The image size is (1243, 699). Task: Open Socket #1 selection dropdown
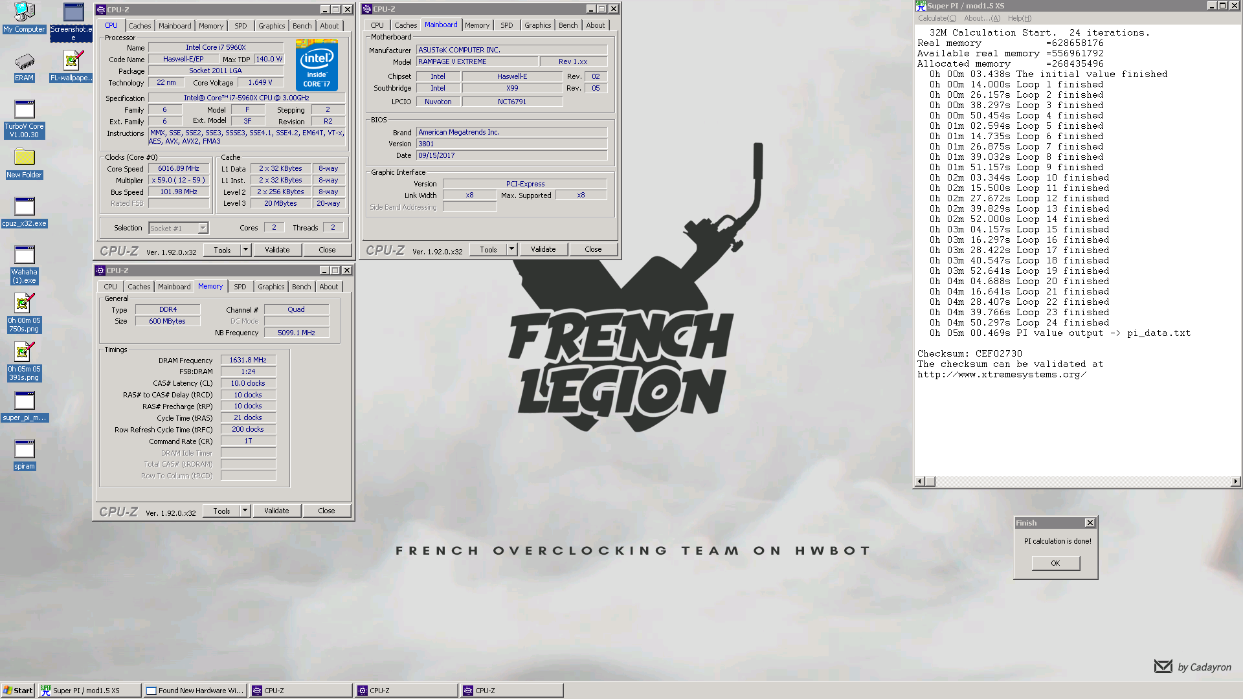203,228
